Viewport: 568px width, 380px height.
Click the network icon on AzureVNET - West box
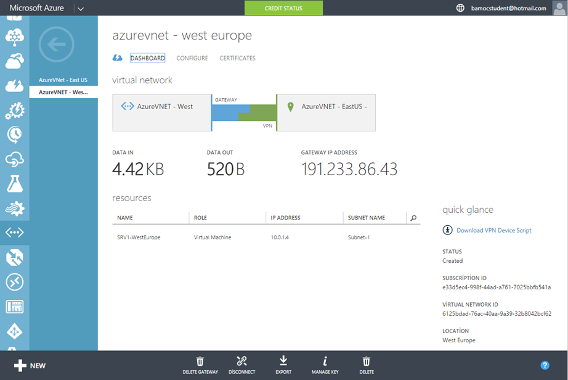(x=128, y=106)
